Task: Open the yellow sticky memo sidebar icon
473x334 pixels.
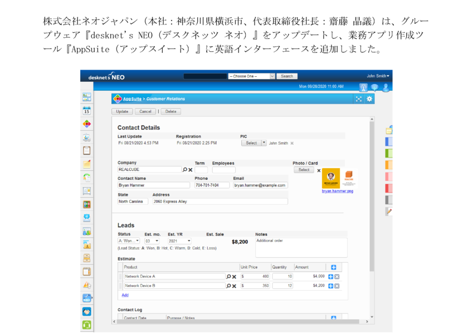Action: (87, 164)
